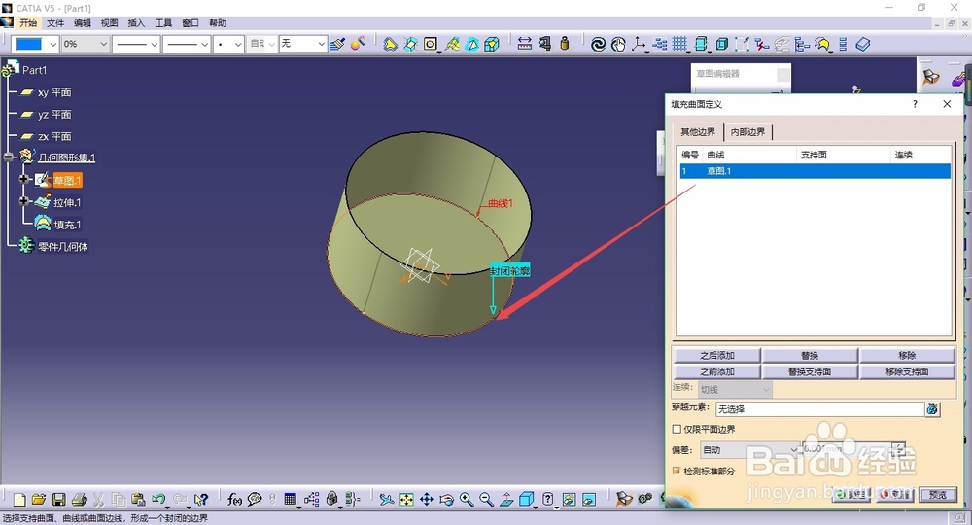972x525 pixels.
Task: Select the 草图.1 row in the curve list
Action: (815, 171)
